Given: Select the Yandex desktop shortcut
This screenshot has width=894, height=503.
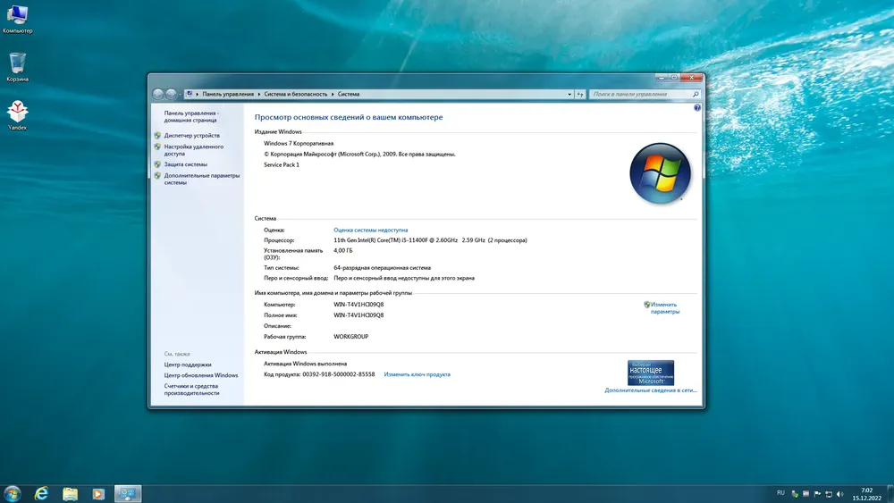Looking at the screenshot, I should [x=17, y=115].
